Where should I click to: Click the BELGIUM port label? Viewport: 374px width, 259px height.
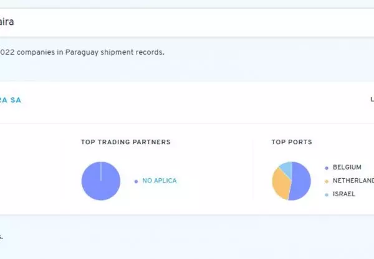click(347, 168)
